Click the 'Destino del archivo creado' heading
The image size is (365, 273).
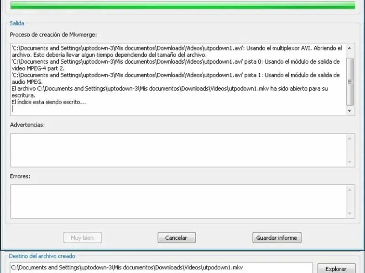coord(42,256)
